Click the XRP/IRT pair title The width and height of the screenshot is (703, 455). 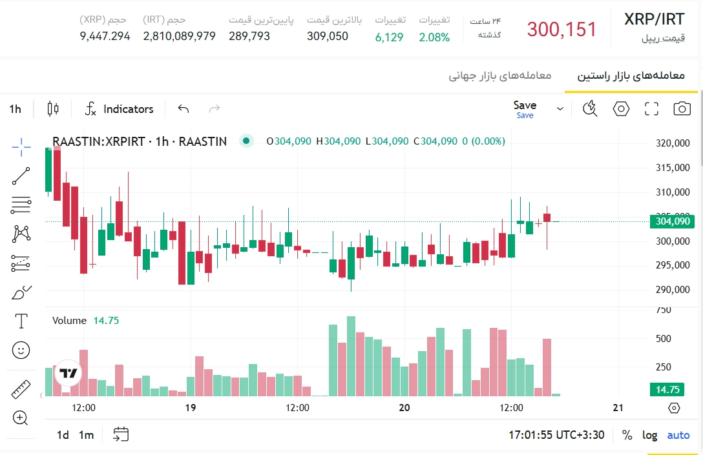pyautogui.click(x=654, y=19)
